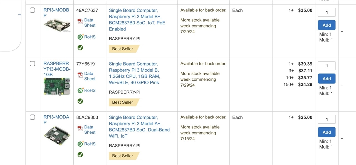Check the RPI3-MODAP row checkbox

(x=33, y=117)
